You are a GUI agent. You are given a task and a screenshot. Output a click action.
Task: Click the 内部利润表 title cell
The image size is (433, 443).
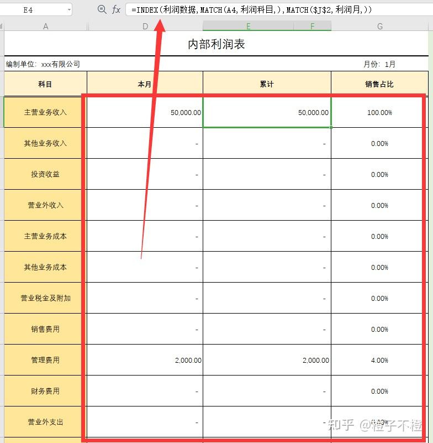tap(216, 44)
